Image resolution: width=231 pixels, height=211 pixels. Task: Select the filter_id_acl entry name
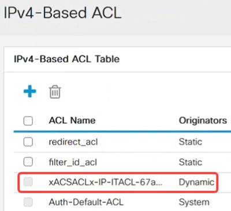pyautogui.click(x=73, y=162)
